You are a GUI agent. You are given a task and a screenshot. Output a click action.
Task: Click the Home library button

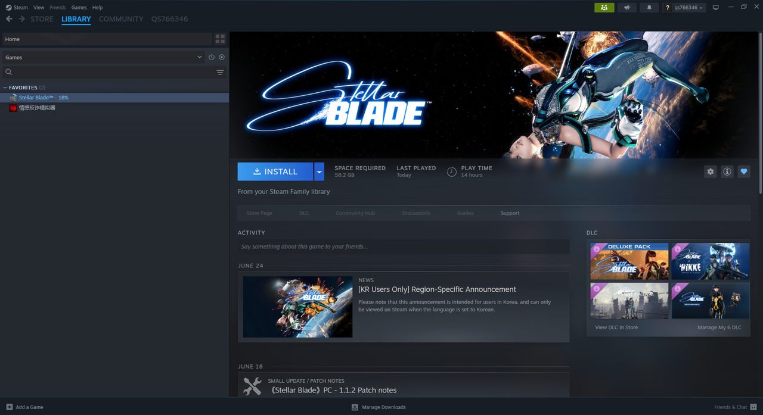click(x=106, y=39)
